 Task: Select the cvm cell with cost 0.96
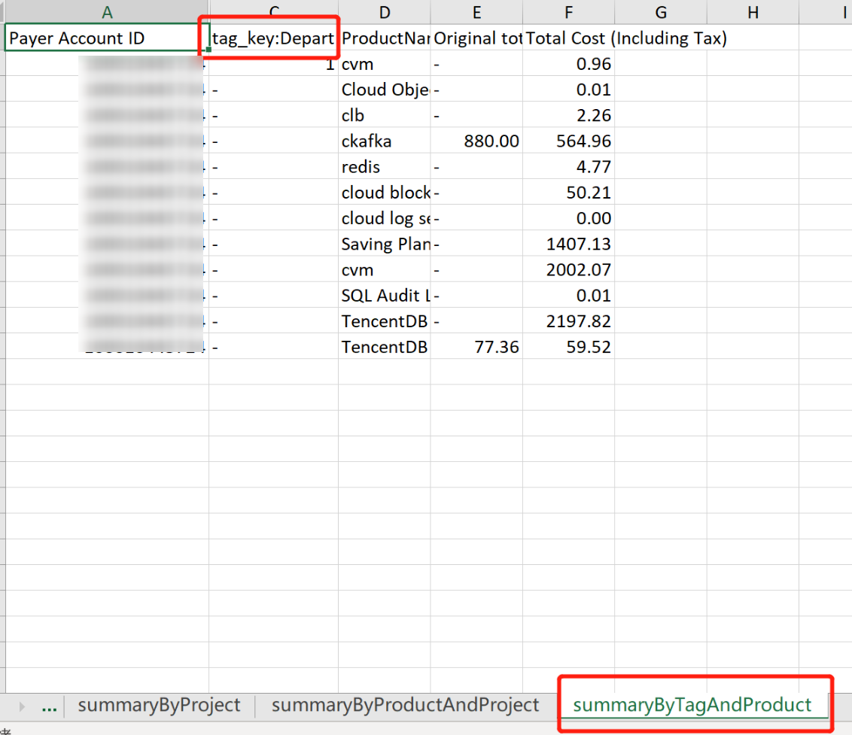coord(384,63)
